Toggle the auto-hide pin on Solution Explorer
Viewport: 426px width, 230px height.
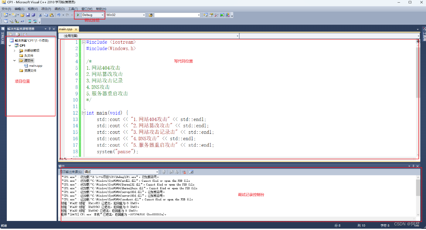[50, 28]
